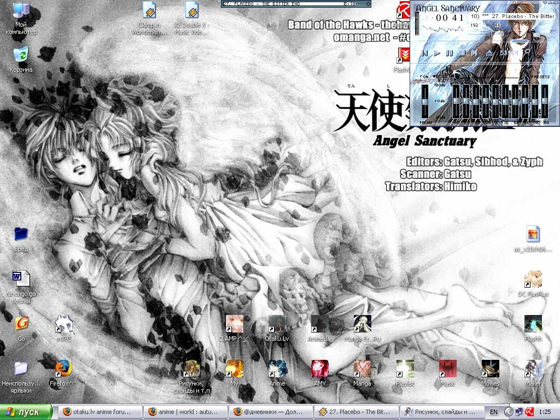Open the Anime desktop shortcut
Viewport: 560px width, 420px height.
277,374
